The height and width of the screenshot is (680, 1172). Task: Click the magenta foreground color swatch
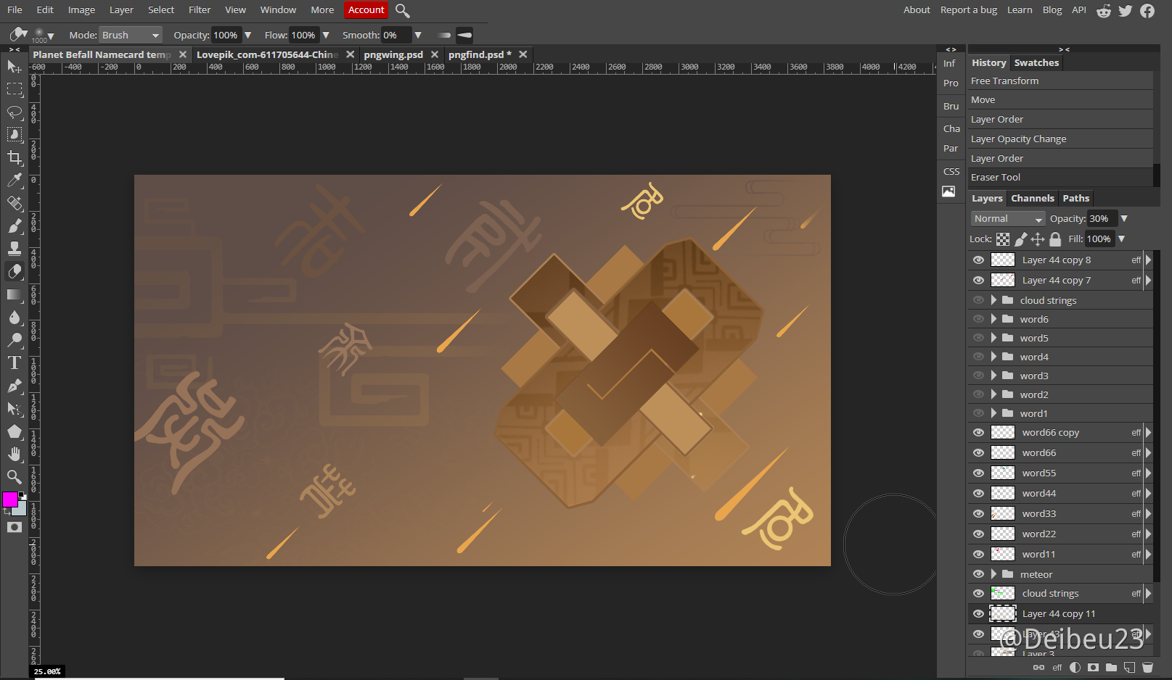click(x=10, y=499)
